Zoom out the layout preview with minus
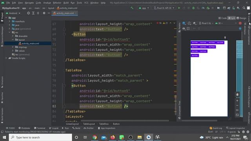251x141 pixels. tap(237, 105)
